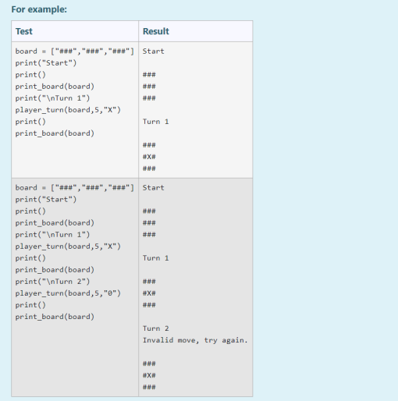Click print("\nTurn 1") in the second test cell

pyautogui.click(x=52, y=235)
